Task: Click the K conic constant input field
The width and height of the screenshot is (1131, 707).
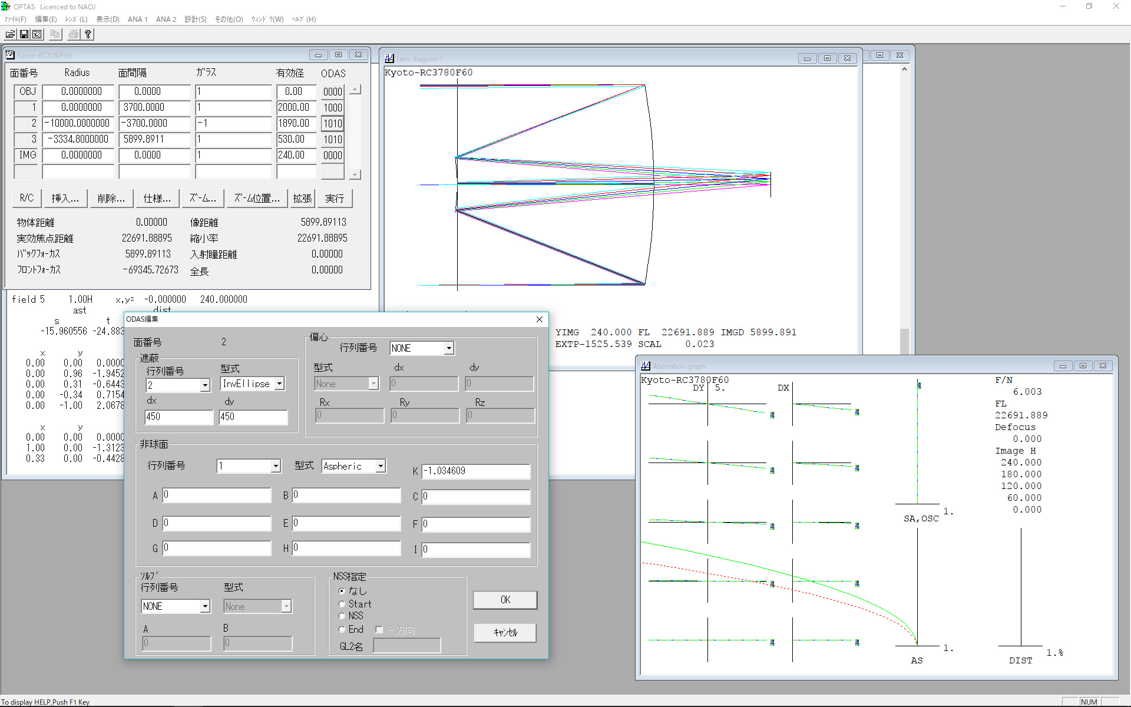Action: click(x=476, y=471)
